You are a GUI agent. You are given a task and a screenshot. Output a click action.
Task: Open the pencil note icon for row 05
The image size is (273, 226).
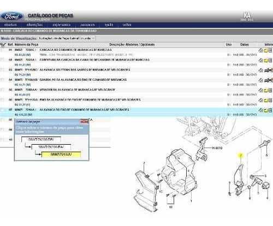[260, 90]
